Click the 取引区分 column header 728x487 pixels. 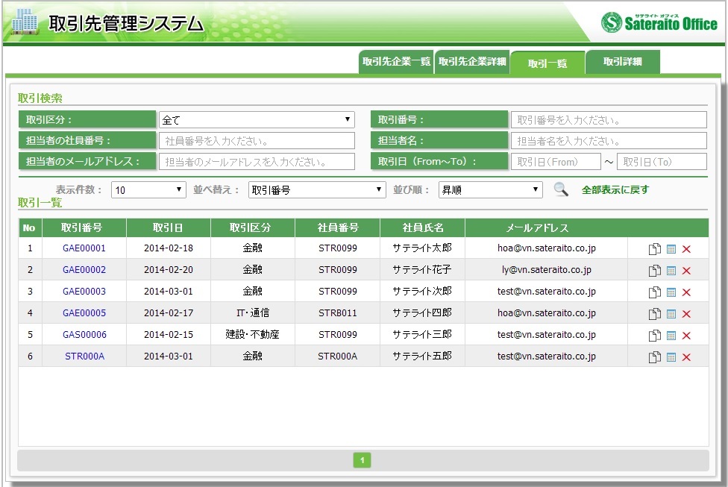(253, 228)
